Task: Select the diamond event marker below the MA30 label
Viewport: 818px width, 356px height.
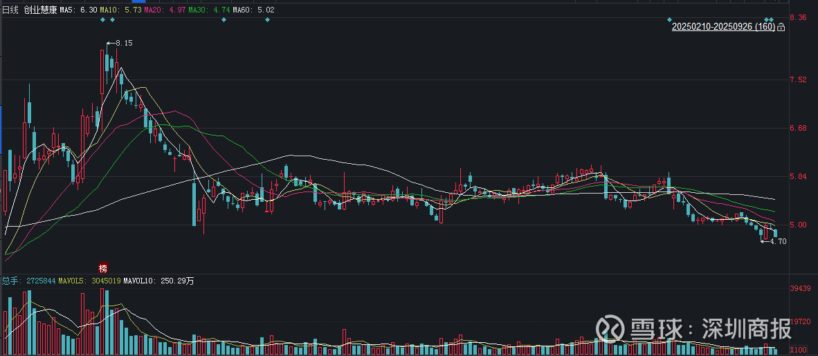Action: point(224,19)
